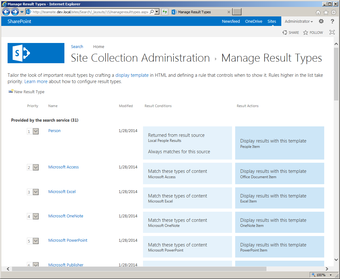The width and height of the screenshot is (340, 279).
Task: Click the Internet Explorer title bar icon
Action: coord(4,4)
